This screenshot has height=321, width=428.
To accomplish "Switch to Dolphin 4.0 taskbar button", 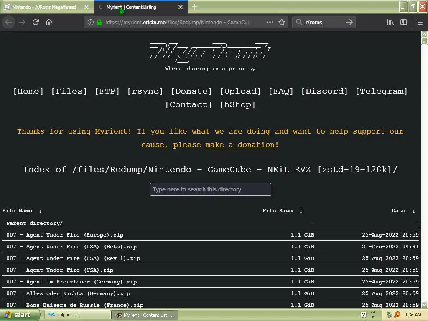I will tap(76, 315).
